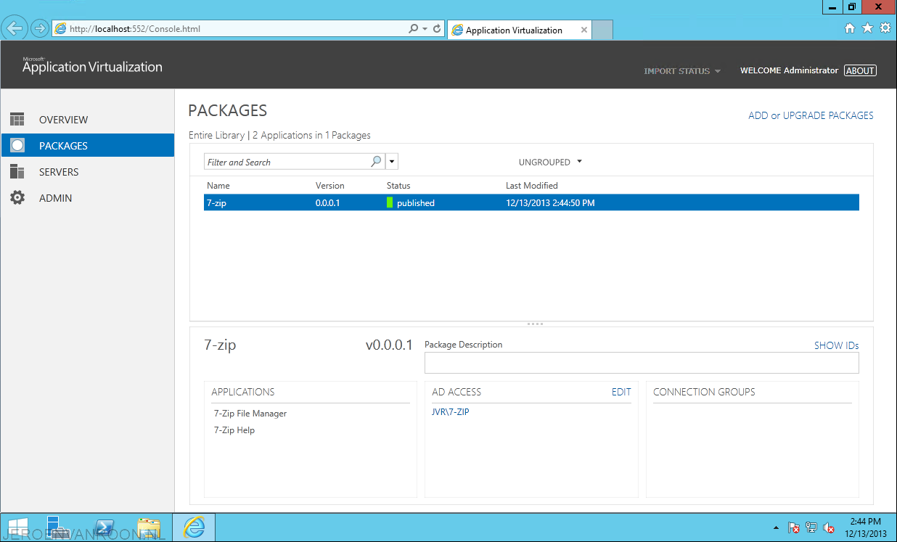Open File Explorer from the taskbar

click(x=149, y=527)
